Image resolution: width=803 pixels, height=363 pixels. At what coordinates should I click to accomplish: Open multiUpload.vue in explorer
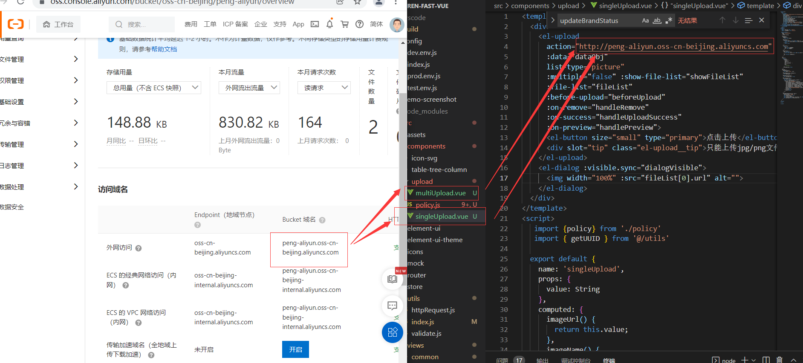(x=442, y=193)
